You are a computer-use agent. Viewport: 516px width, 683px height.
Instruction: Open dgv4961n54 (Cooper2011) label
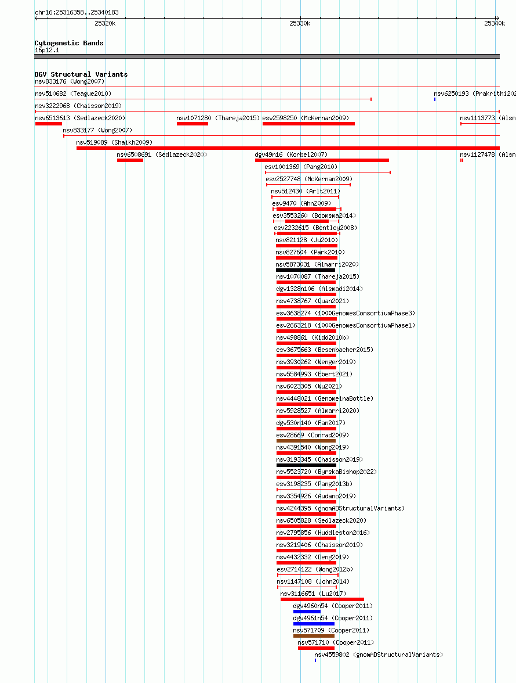[333, 618]
